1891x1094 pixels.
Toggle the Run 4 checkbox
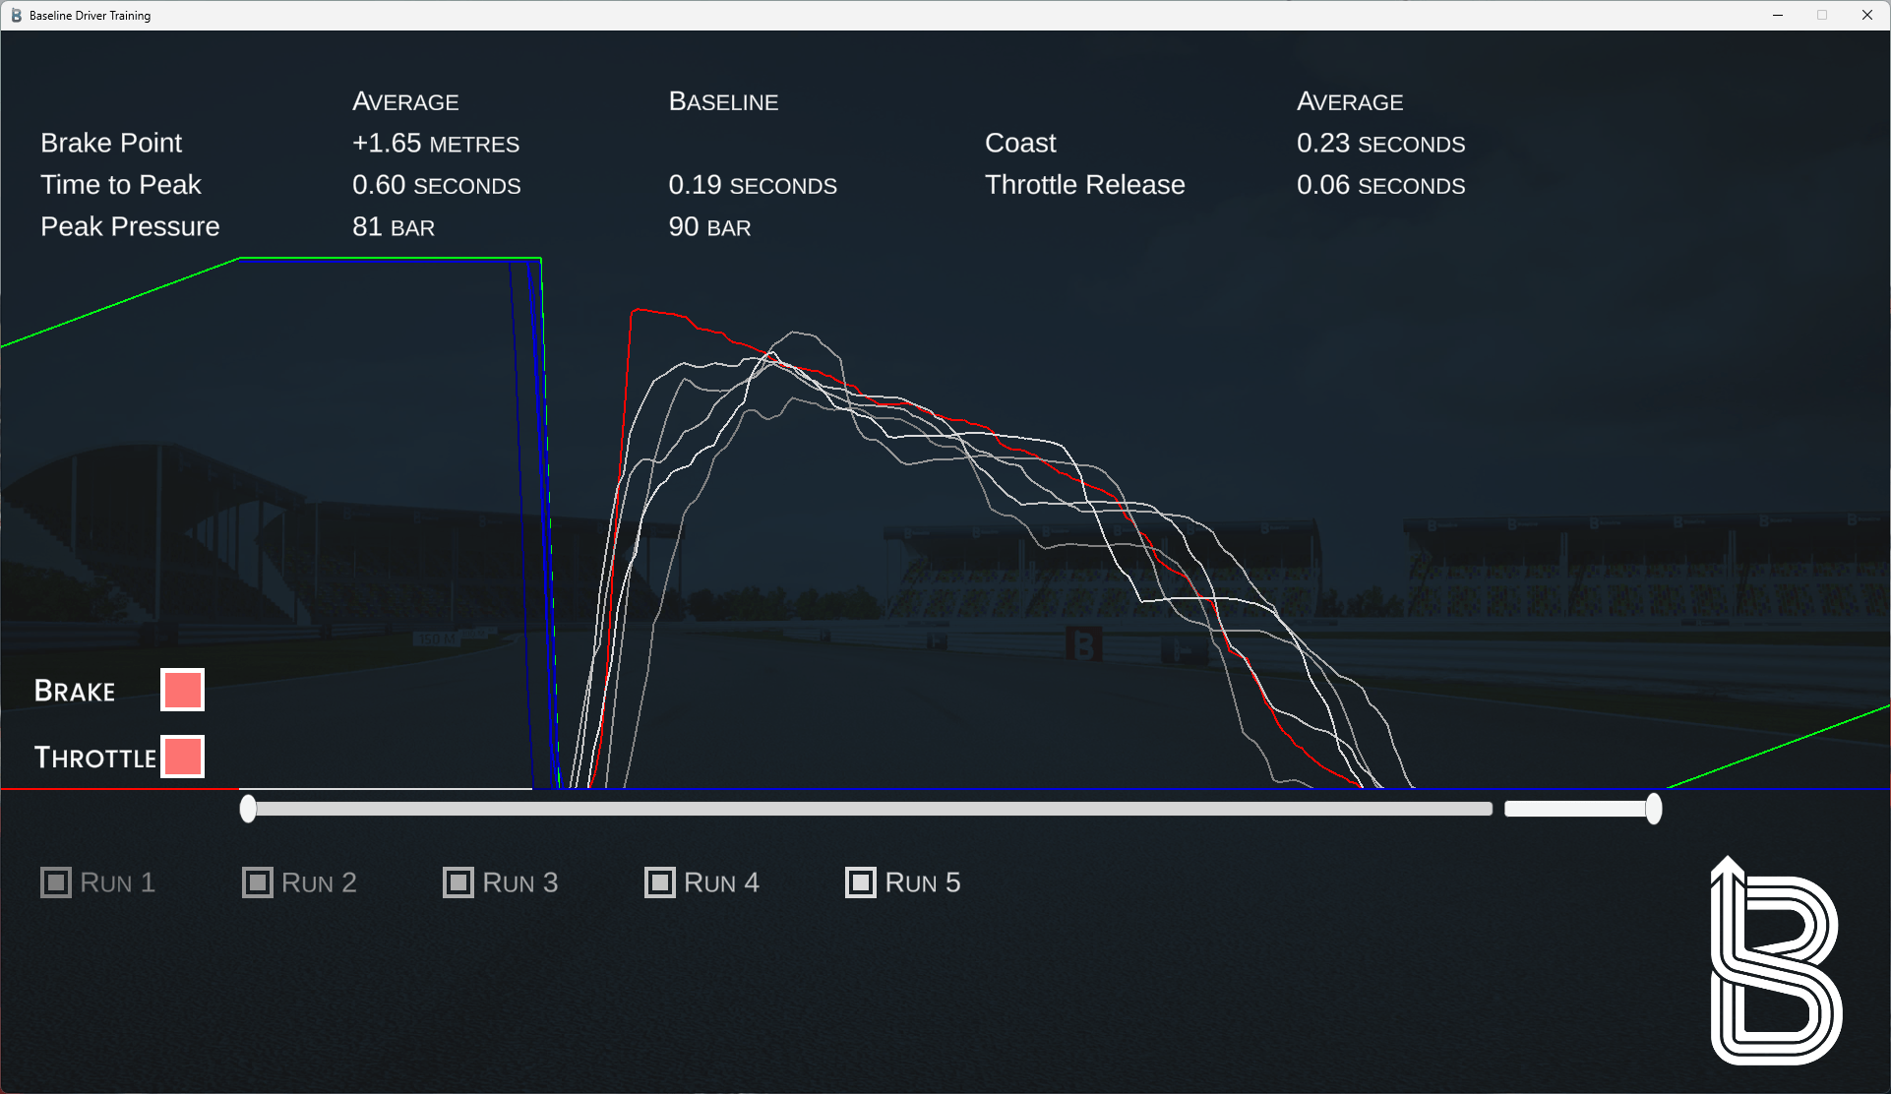point(659,882)
